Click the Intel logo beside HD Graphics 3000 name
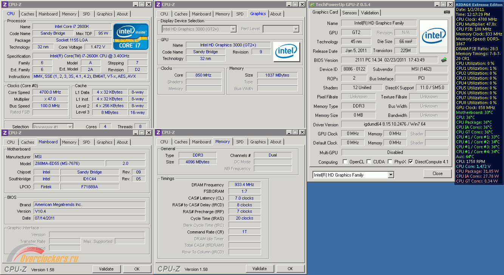Image resolution: width=504 pixels, height=275 pixels. (x=286, y=52)
